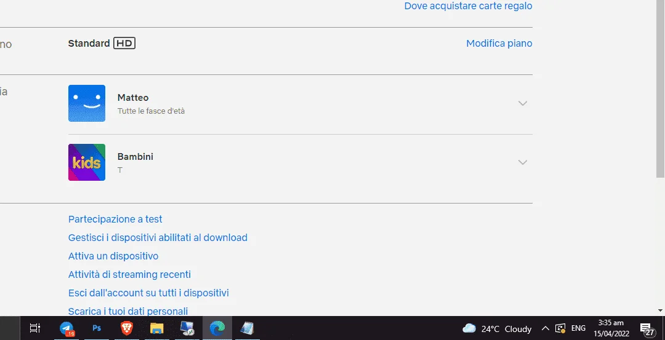Viewport: 665px width, 340px height.
Task: Open Gestisci i dispositivi abilitati al download
Action: point(158,237)
